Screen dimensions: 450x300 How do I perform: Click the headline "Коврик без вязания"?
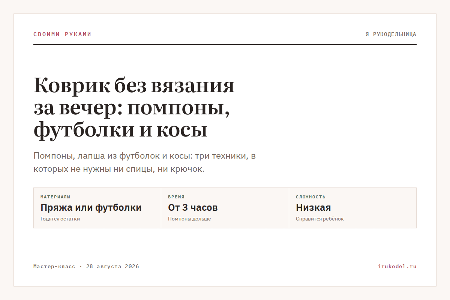point(134,108)
